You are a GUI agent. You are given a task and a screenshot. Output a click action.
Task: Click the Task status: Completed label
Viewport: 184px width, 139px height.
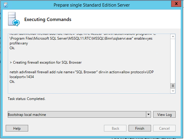[26, 99]
